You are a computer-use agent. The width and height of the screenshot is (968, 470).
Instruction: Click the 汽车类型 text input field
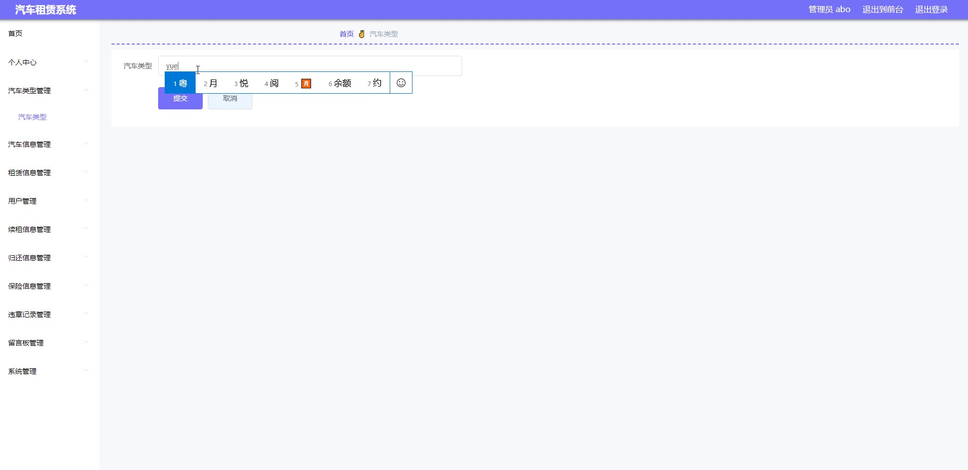point(310,66)
